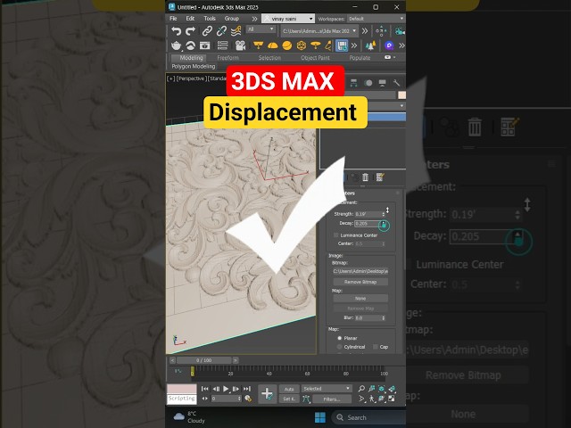Open the C:\Users\Admin project path dropdown
The image size is (571, 428).
point(319,31)
